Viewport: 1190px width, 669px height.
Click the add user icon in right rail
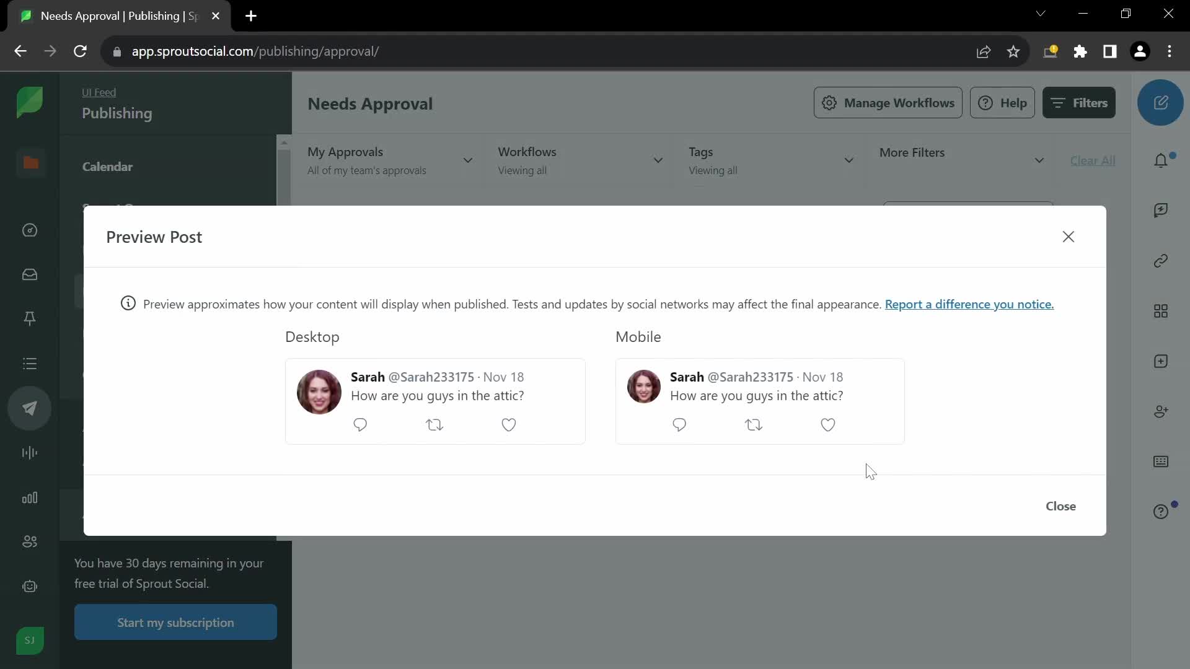click(1161, 411)
